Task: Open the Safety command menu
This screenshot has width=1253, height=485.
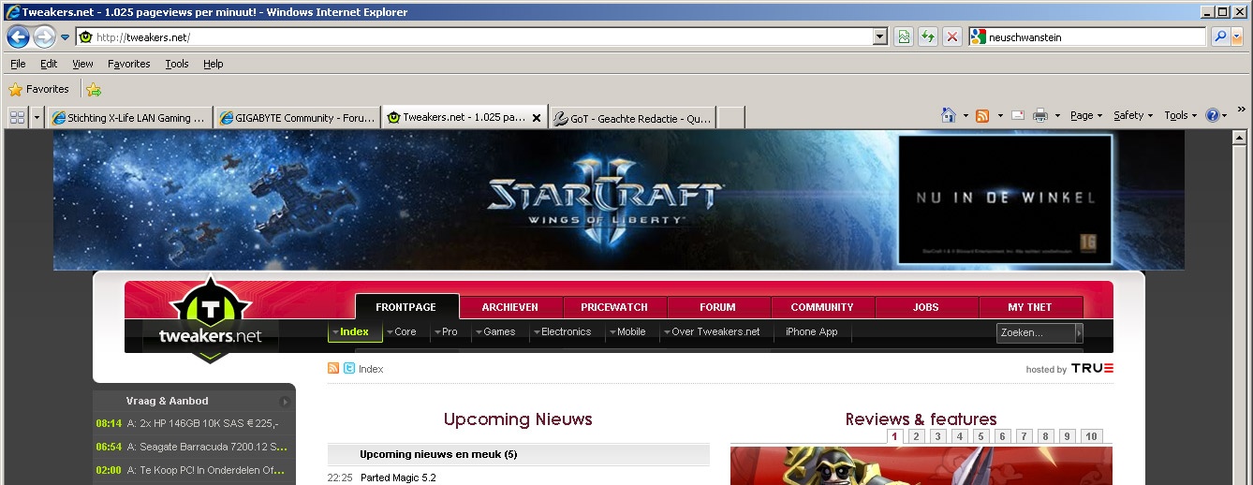Action: coord(1133,115)
